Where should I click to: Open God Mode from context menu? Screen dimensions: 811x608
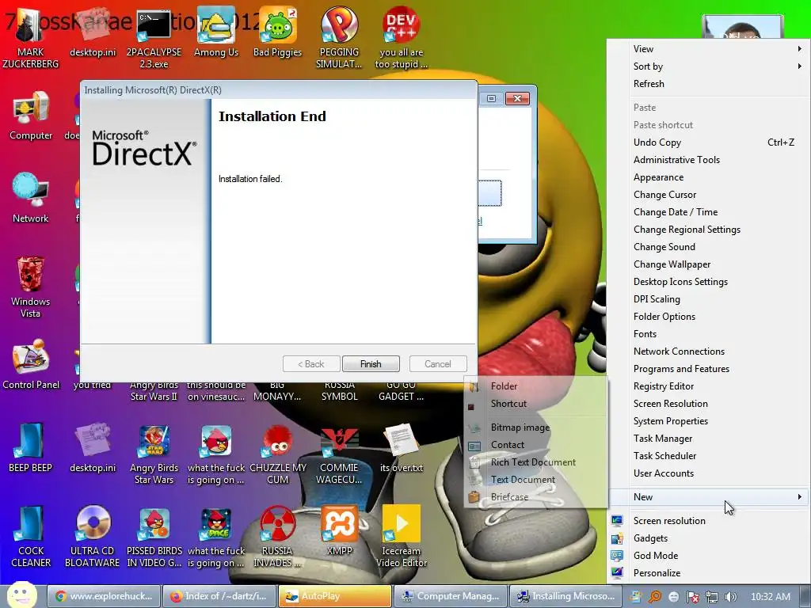click(x=709, y=555)
